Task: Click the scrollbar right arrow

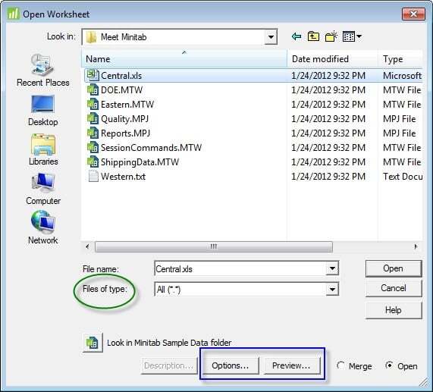Action: (416, 246)
